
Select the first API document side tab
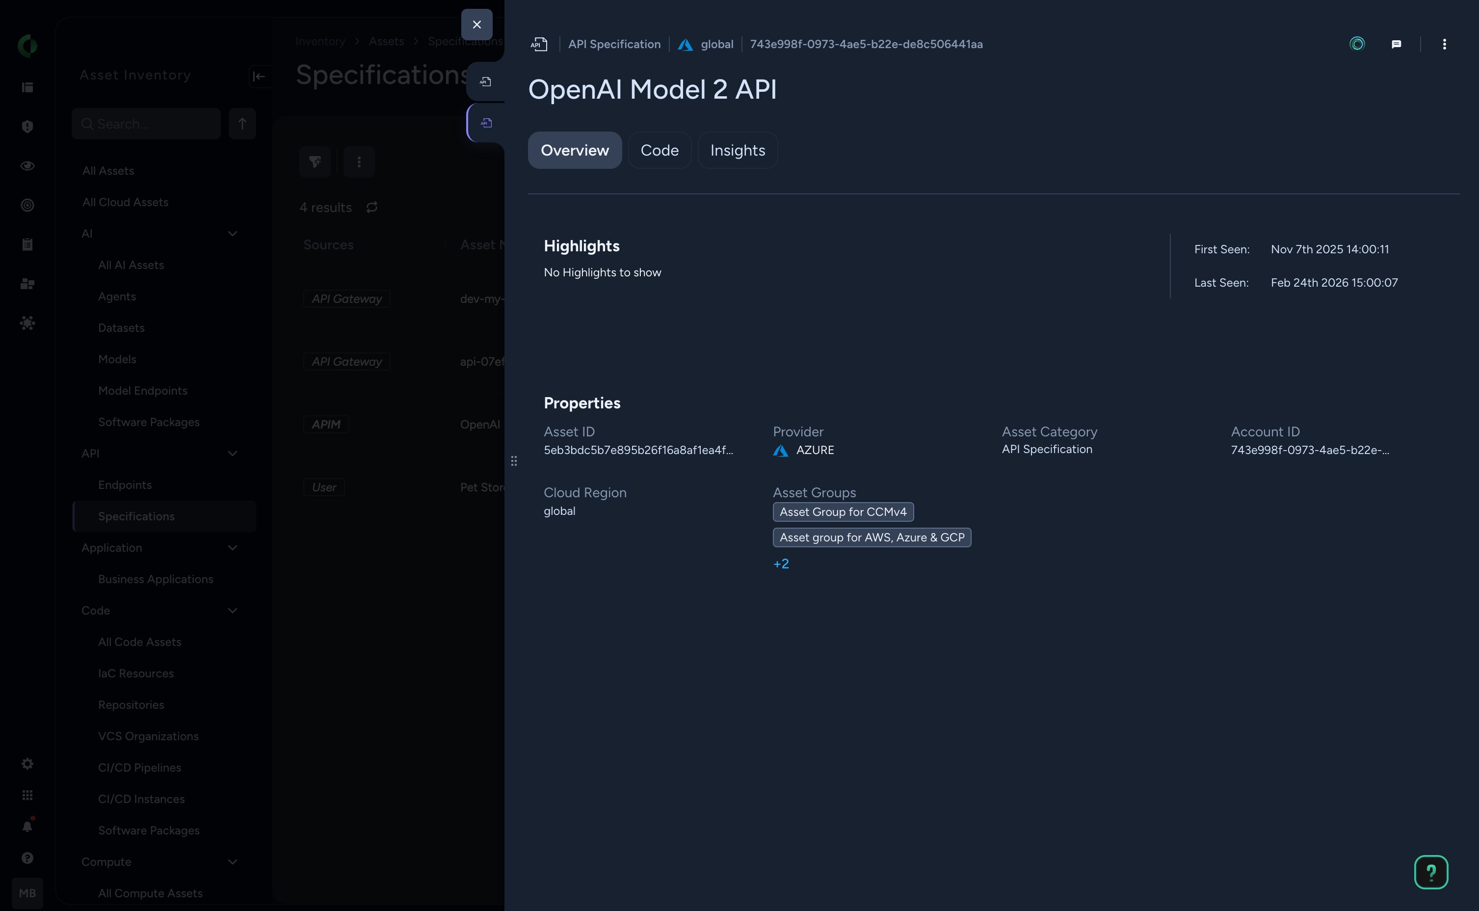485,81
